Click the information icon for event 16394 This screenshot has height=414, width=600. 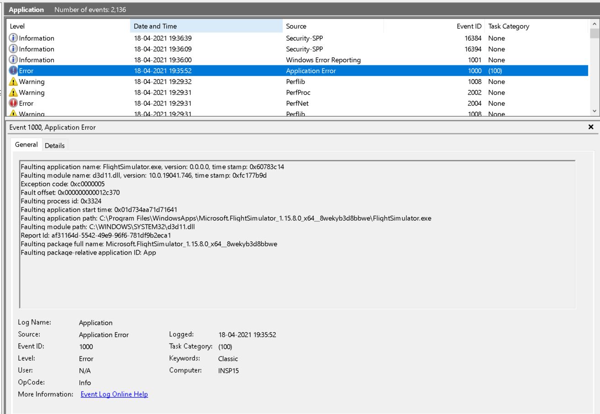click(x=13, y=49)
